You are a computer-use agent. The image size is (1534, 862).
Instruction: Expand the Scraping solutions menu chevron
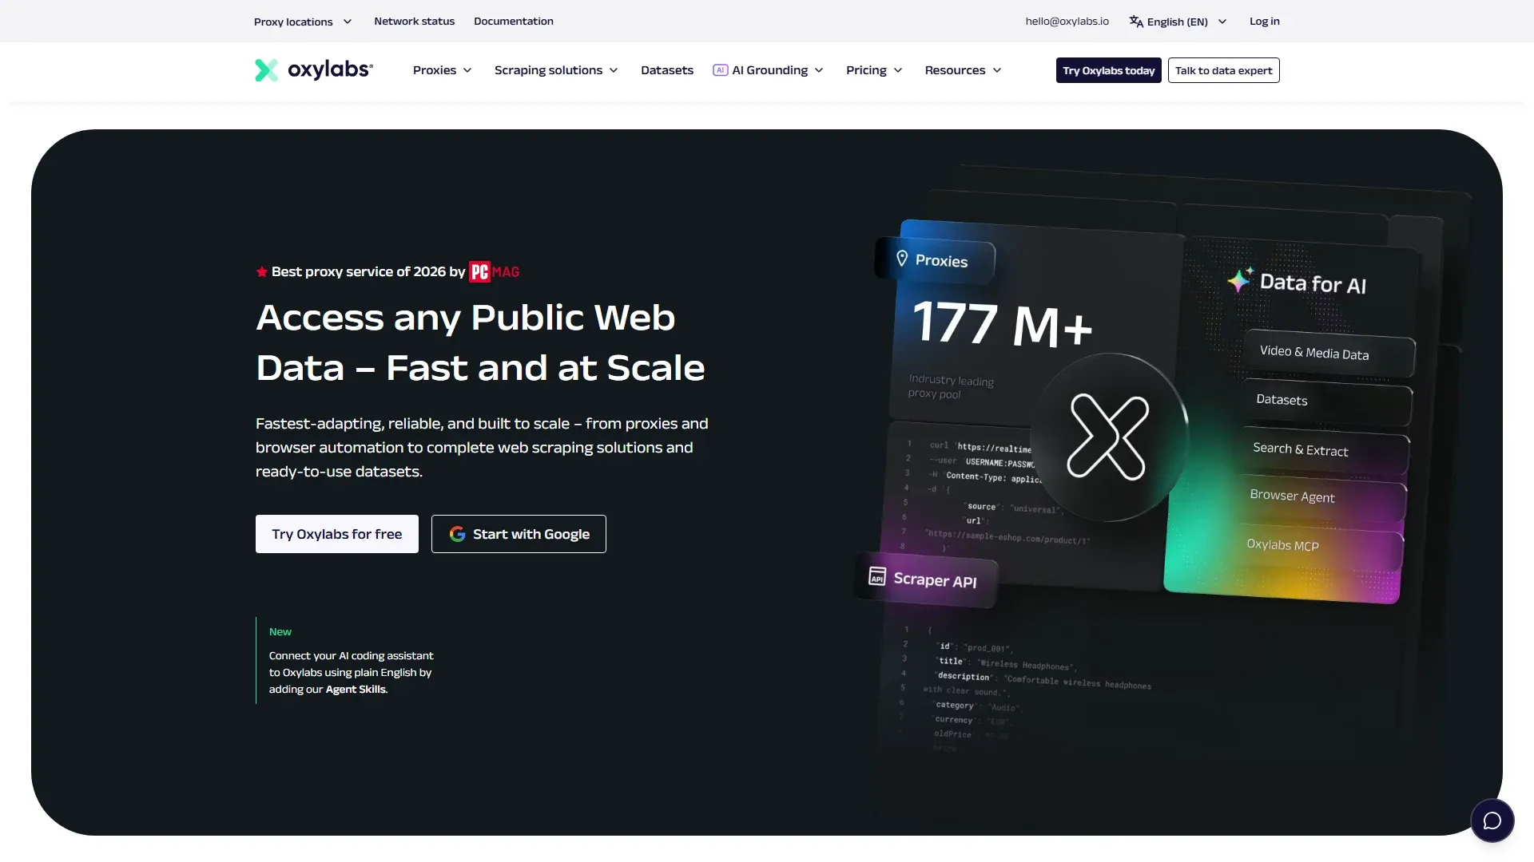point(614,70)
